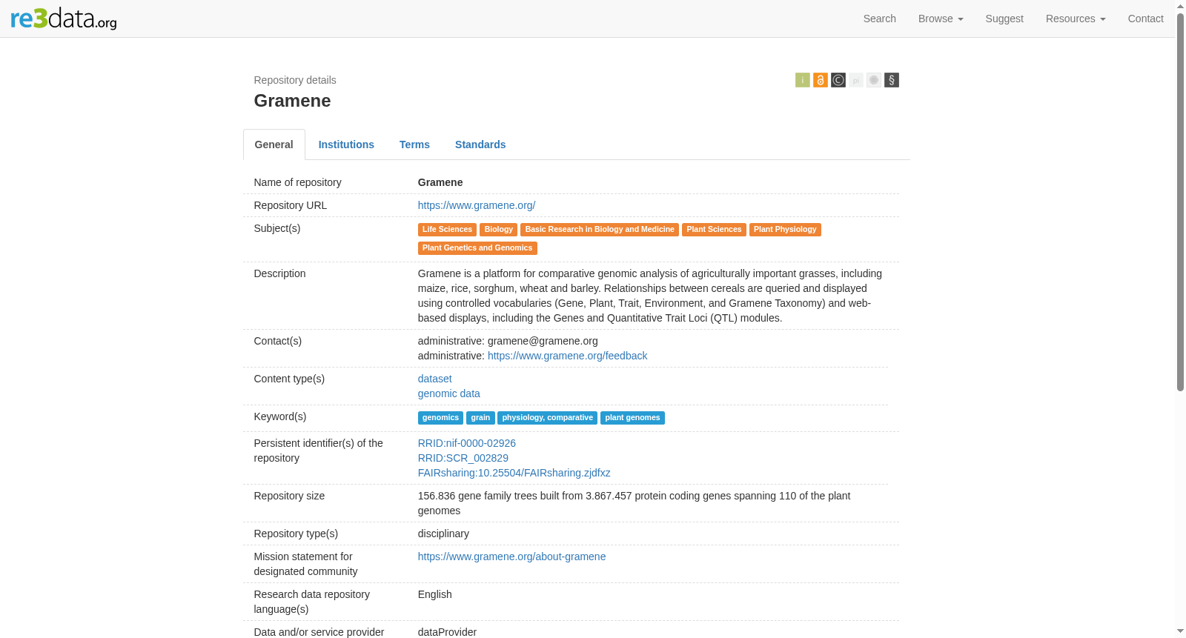Click the greyed-out 'pi' persistent identifier badge

pos(856,80)
